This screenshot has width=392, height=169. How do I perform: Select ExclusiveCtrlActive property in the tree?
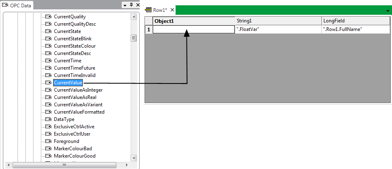click(74, 127)
